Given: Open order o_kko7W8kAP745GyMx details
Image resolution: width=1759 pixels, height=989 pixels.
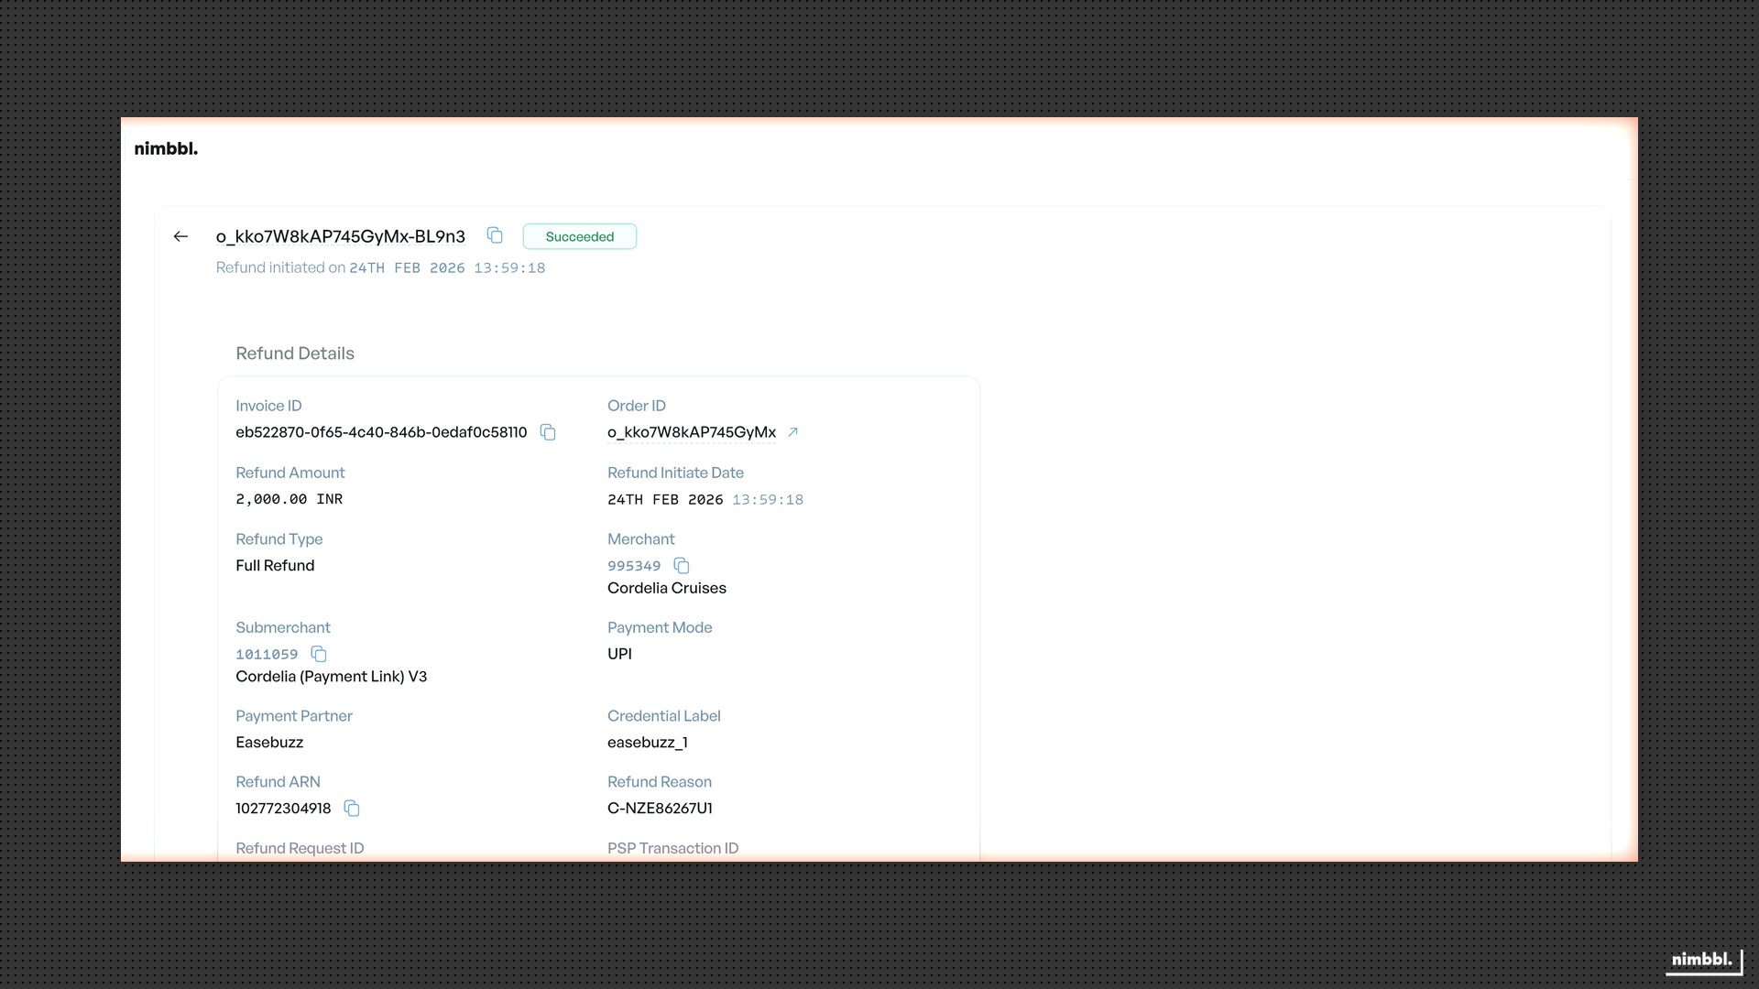Looking at the screenshot, I should coord(692,432).
